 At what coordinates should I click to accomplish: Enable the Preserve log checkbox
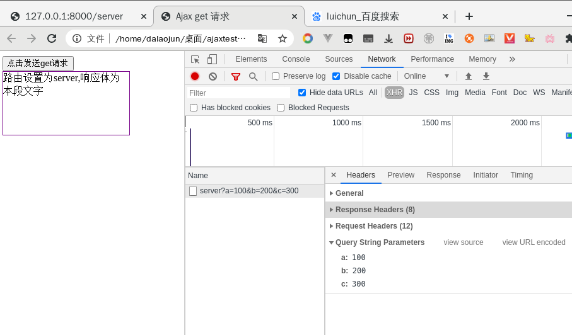(x=276, y=76)
